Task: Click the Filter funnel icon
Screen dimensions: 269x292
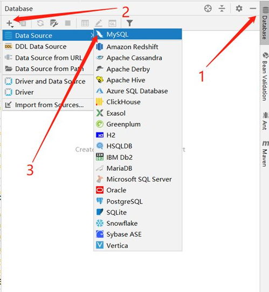Action: 130,23
